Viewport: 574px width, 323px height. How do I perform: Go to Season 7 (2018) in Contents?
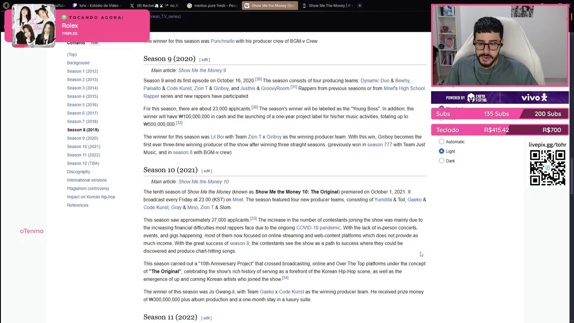point(82,122)
